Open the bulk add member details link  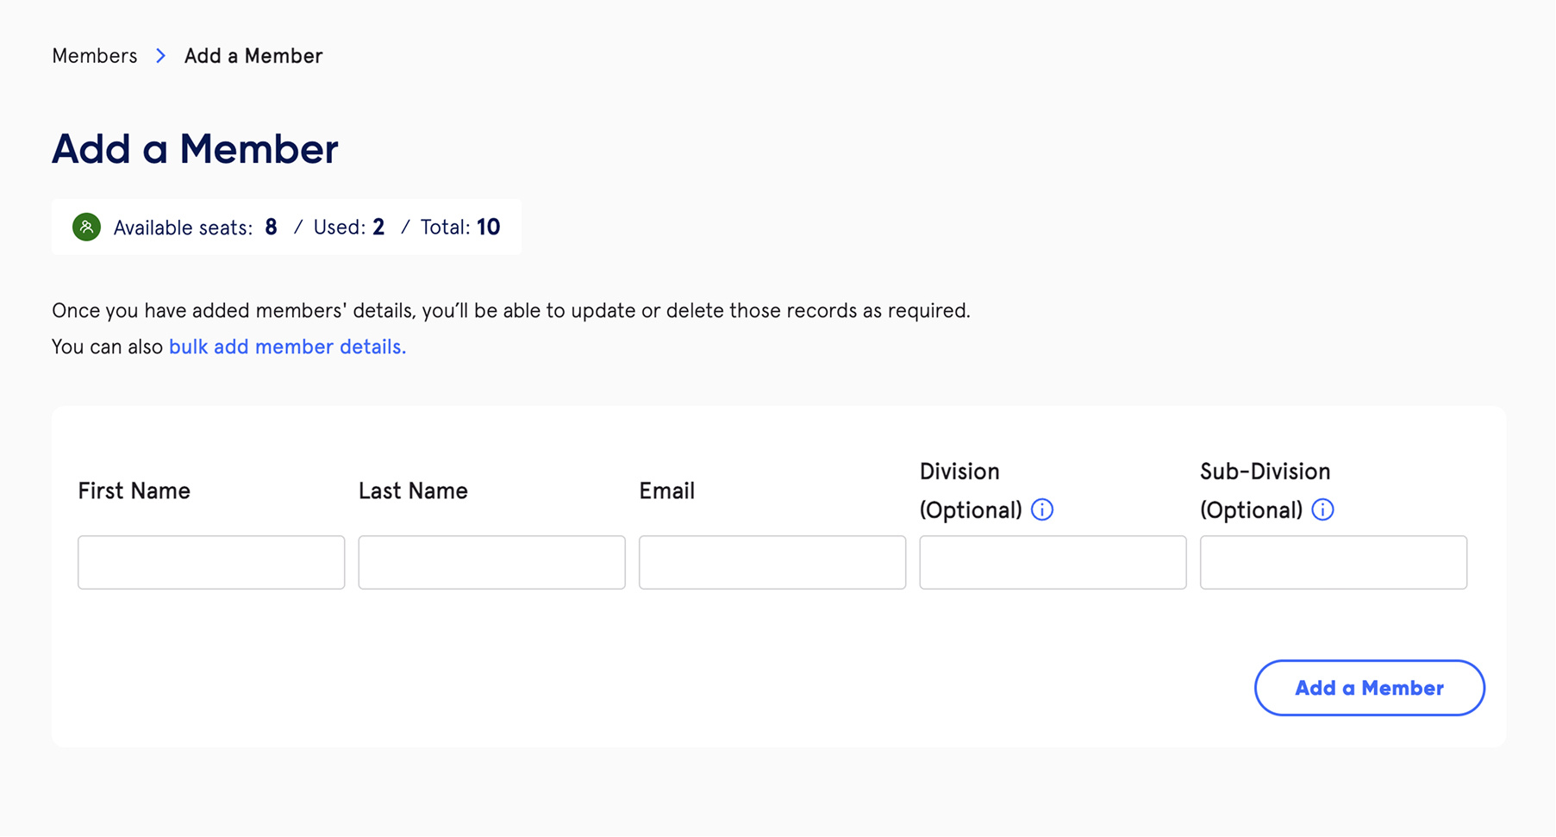[x=287, y=347]
